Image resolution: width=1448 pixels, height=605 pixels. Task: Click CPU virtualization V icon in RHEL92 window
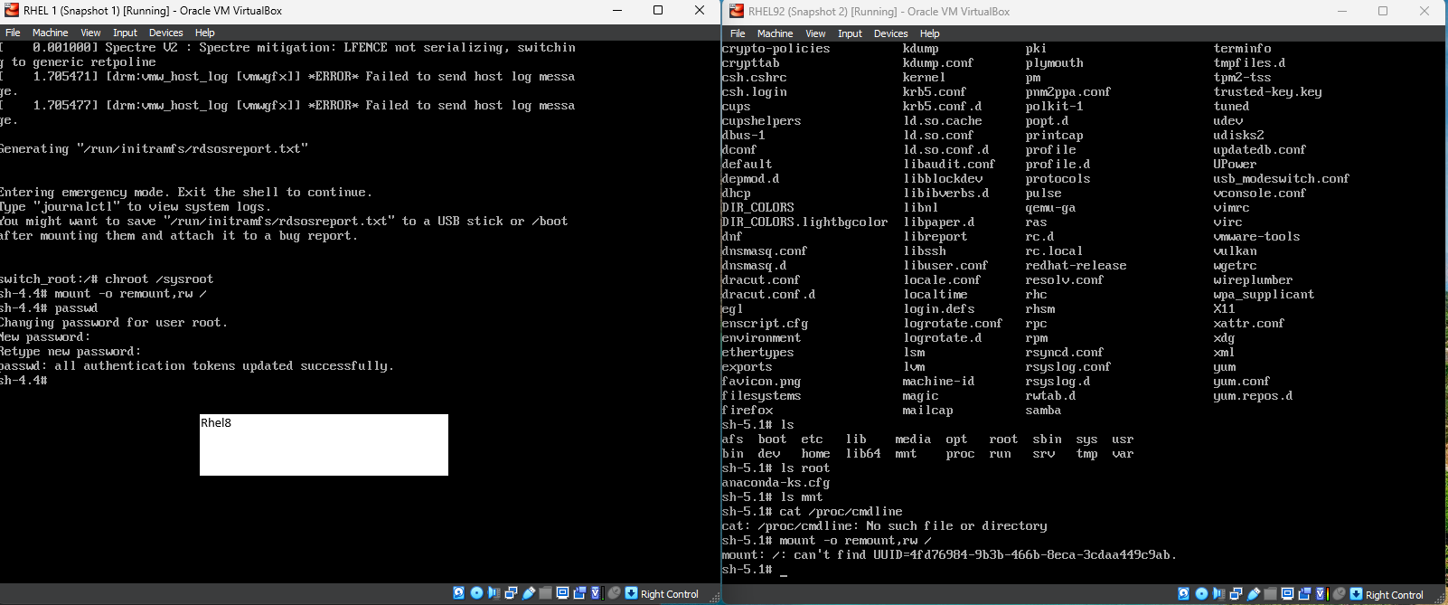(1320, 593)
